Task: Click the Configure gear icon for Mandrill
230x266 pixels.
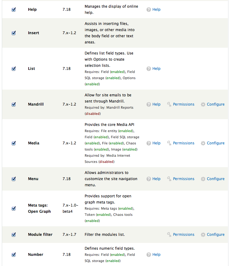Action: (203, 104)
